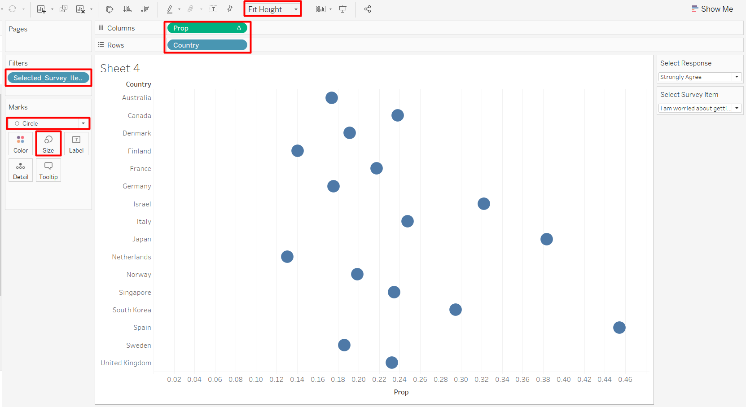Image resolution: width=746 pixels, height=407 pixels.
Task: Sort the view ascending
Action: click(127, 9)
